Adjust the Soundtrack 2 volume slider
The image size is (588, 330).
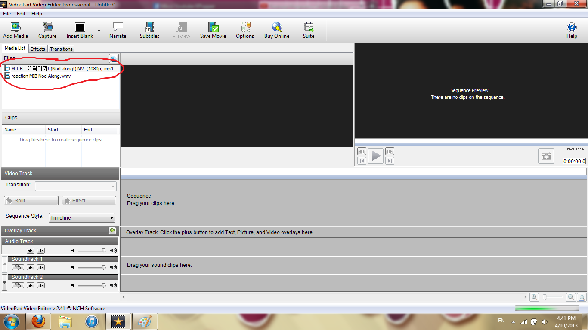(104, 285)
